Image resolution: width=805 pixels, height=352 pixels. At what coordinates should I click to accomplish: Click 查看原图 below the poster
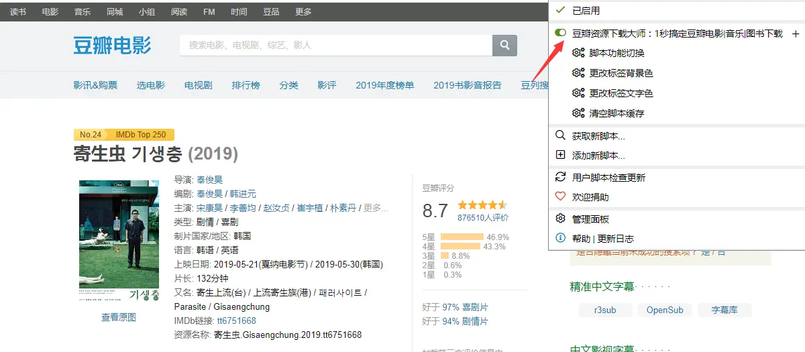tap(119, 317)
